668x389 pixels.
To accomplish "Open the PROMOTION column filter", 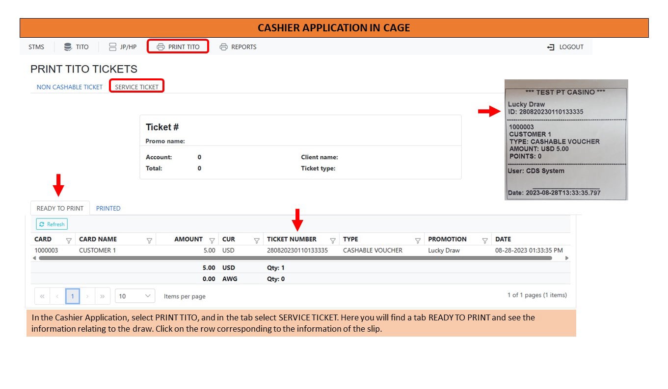I will (x=485, y=240).
